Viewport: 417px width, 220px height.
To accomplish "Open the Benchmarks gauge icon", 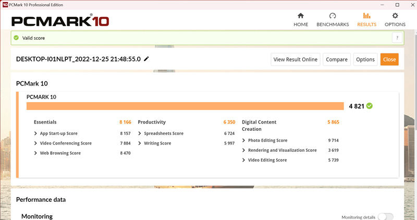I will (x=333, y=16).
